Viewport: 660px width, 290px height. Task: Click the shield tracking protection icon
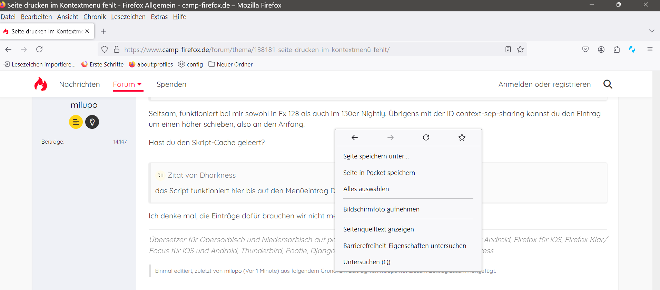pos(105,49)
